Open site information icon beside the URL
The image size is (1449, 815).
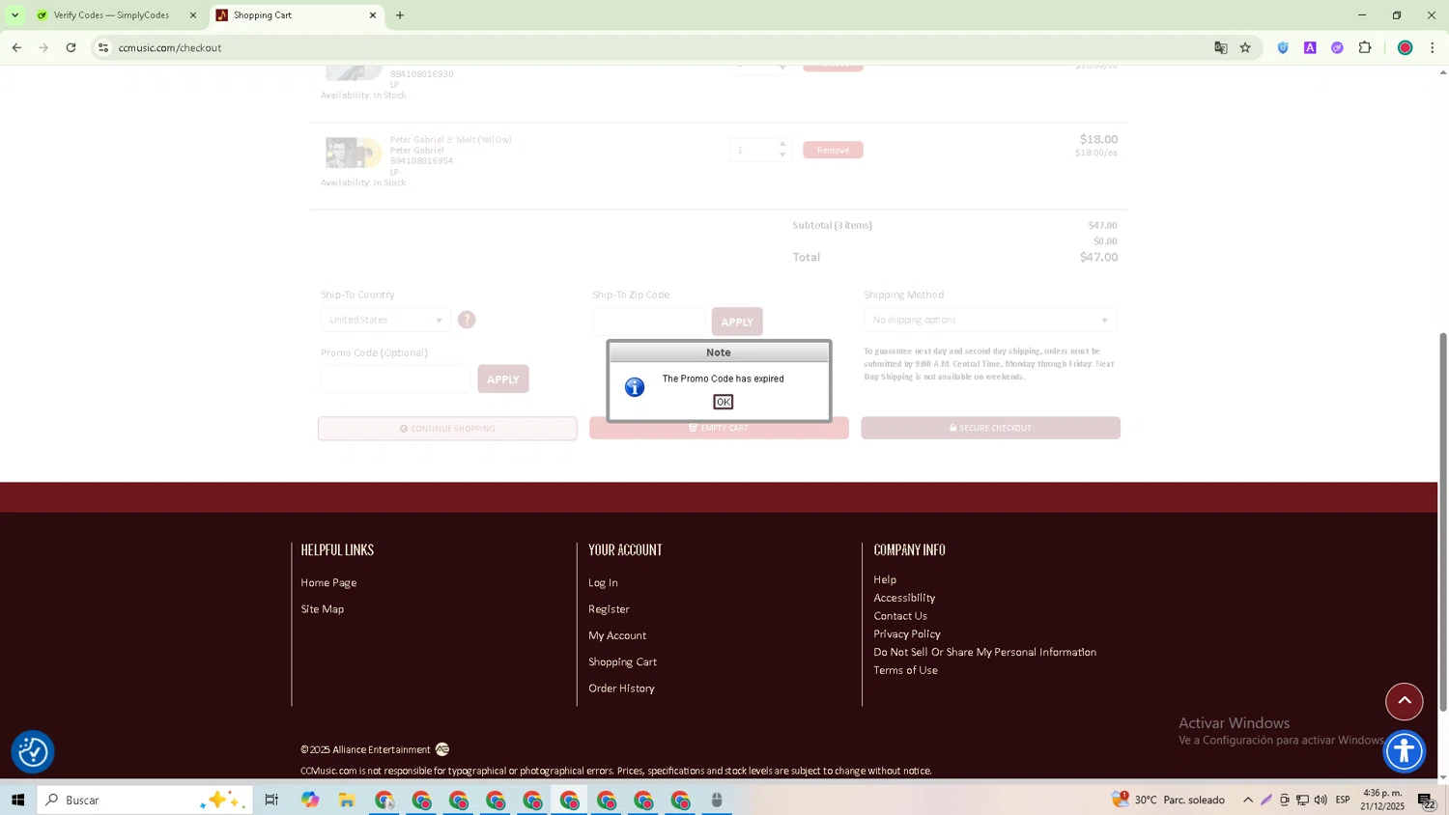point(103,47)
